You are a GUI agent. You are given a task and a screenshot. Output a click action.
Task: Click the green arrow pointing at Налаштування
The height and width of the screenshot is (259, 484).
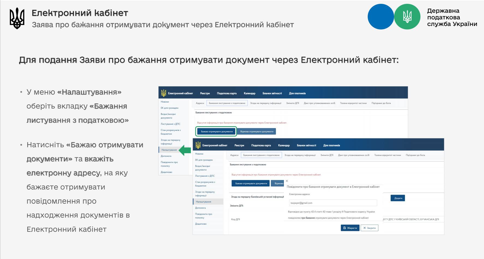click(185, 150)
